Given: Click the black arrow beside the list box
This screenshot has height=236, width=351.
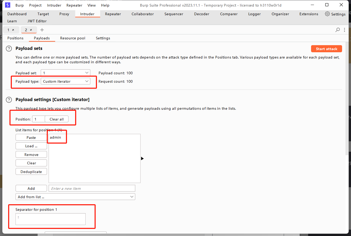Looking at the screenshot, I should 142,158.
